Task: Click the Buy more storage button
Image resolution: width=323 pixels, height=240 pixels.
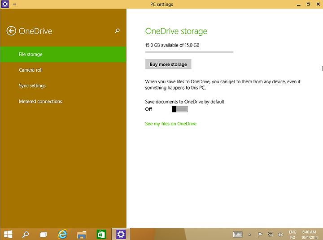Action: point(168,64)
